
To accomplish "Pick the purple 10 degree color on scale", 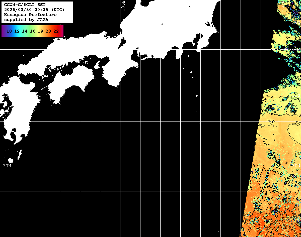I will point(9,31).
